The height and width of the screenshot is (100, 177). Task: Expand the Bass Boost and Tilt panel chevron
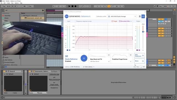pos(109,62)
